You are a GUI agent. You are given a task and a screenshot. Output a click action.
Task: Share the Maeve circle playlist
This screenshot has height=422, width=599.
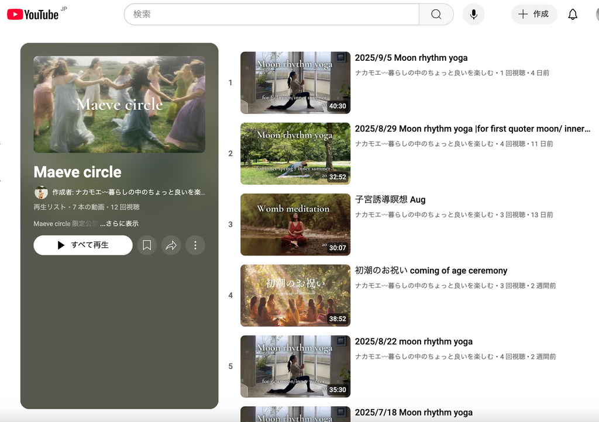171,245
